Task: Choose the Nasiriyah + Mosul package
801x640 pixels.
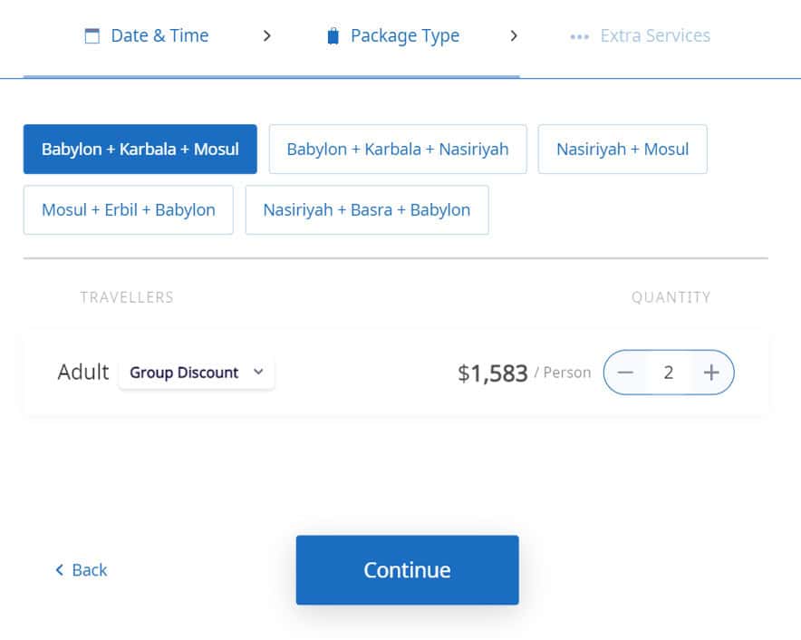Action: pyautogui.click(x=622, y=149)
